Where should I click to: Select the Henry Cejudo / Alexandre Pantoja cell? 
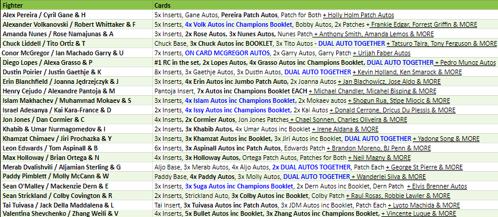click(x=76, y=91)
